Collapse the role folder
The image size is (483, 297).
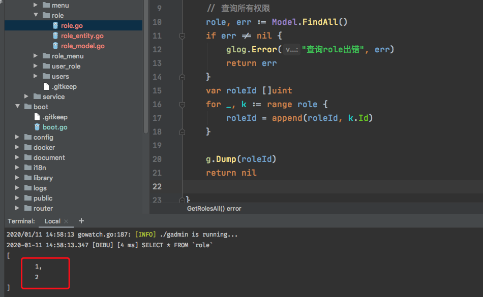click(36, 15)
